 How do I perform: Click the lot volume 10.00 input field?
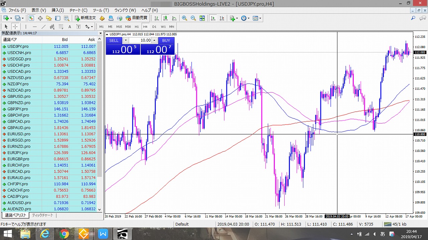140,40
